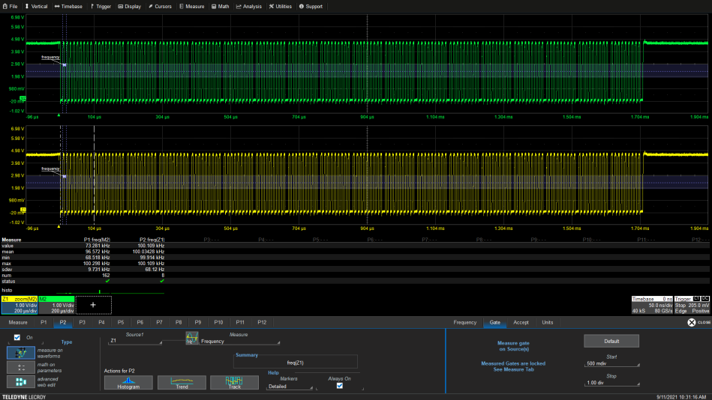Open the Support menu
The image size is (712, 400).
coord(311,6)
